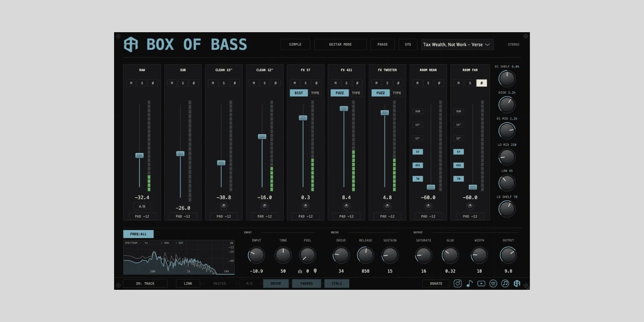
Task: Click the DONATE button
Action: coord(436,283)
